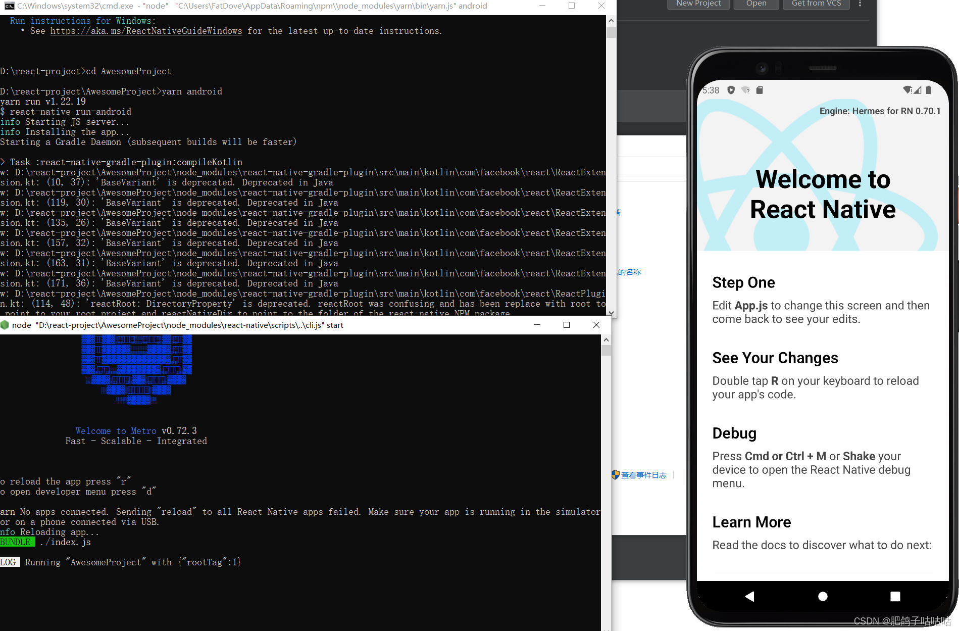
Task: Tap the shield icon in emulator status bar
Action: click(730, 90)
